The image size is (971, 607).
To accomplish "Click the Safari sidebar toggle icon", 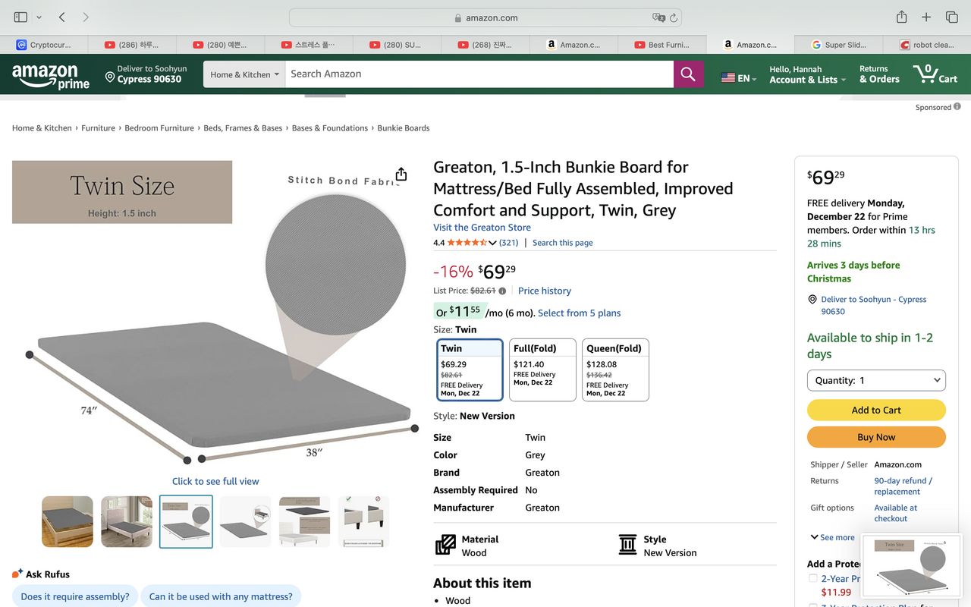I will (20, 17).
